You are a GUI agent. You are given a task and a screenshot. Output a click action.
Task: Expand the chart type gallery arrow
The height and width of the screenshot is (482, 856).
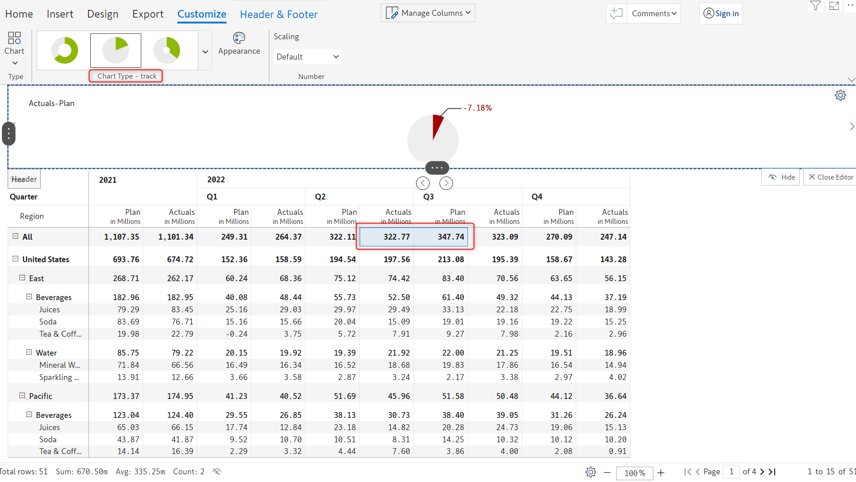[205, 51]
